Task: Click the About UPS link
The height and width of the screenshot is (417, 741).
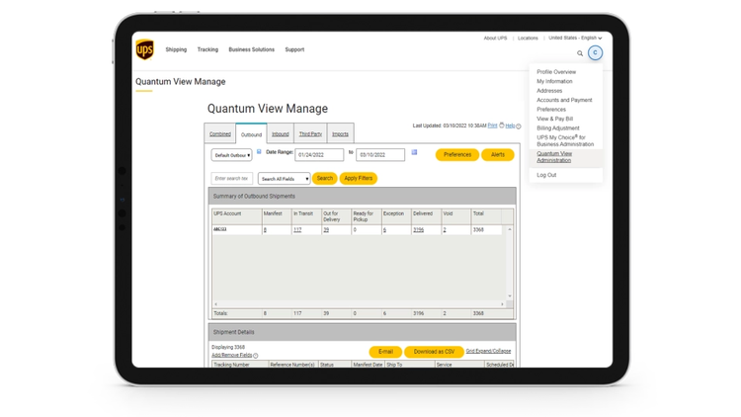Action: (495, 39)
